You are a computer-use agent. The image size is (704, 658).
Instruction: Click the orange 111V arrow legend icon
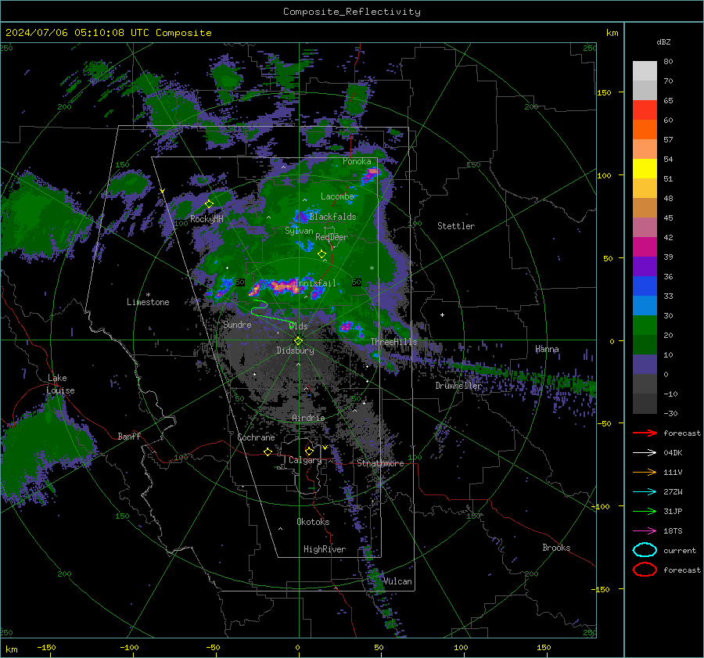645,472
